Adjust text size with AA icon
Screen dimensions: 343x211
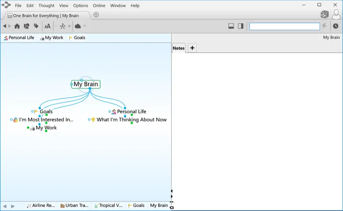coord(47,26)
